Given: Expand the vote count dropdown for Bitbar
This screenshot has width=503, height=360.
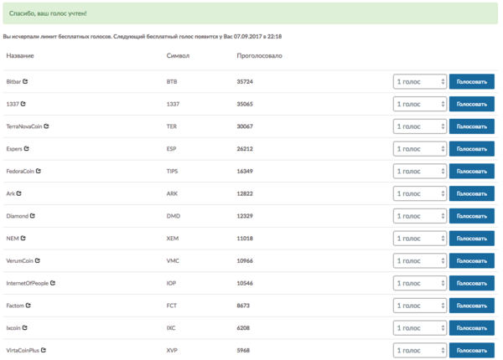Looking at the screenshot, I should point(420,82).
